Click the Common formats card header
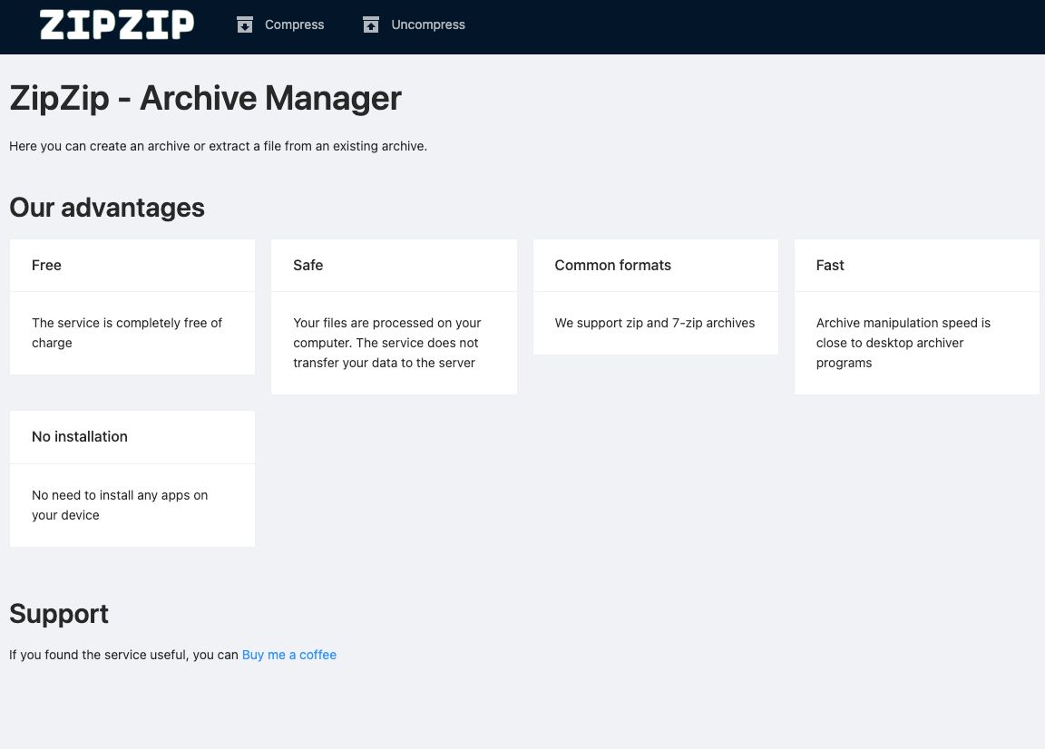Screen dimensions: 1045x749 tap(612, 265)
